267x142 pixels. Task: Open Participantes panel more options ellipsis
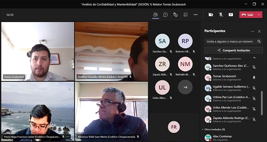[x=253, y=31]
